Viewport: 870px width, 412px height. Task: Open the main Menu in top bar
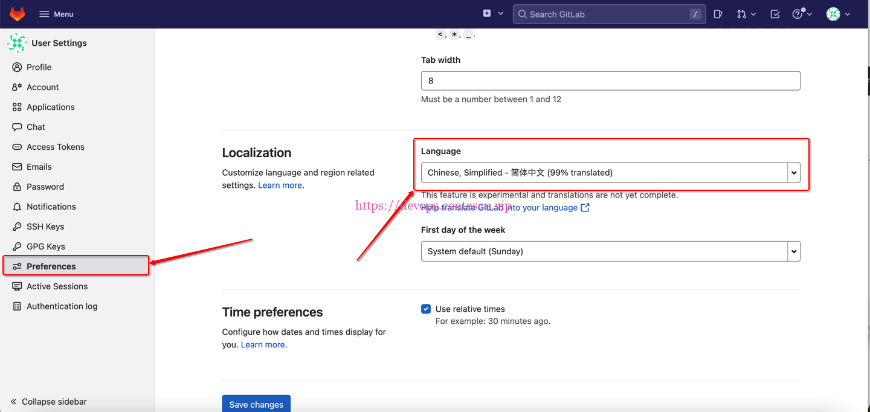pos(56,14)
